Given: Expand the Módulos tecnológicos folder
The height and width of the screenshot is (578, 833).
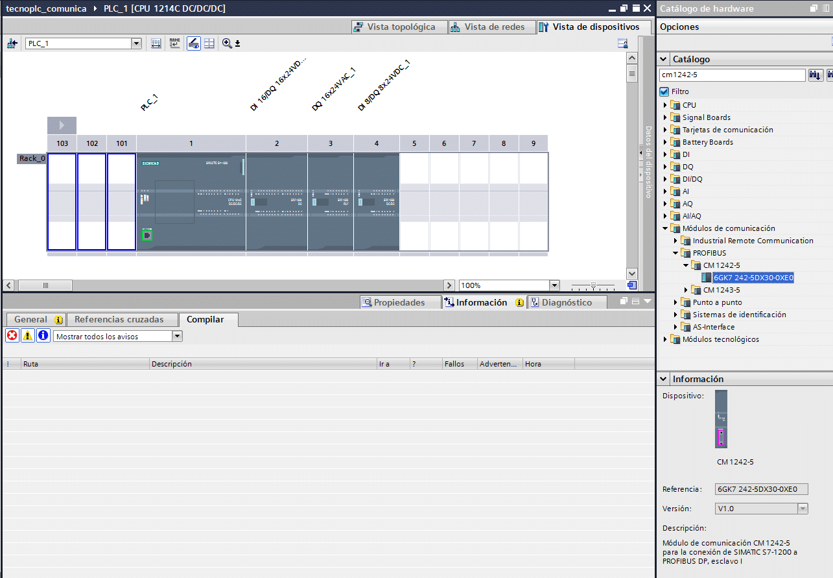Looking at the screenshot, I should (x=665, y=339).
